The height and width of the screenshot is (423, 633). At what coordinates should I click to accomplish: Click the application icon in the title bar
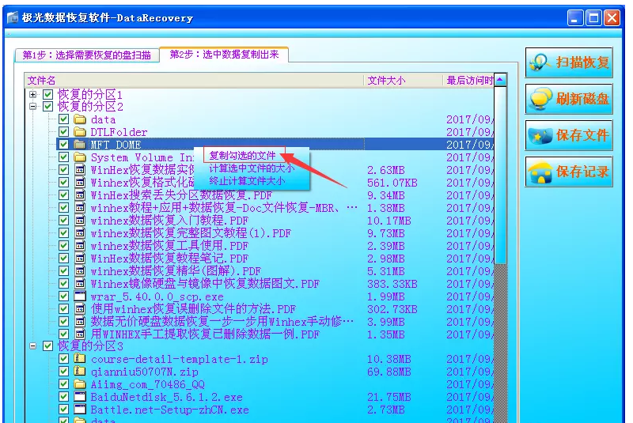(x=13, y=17)
